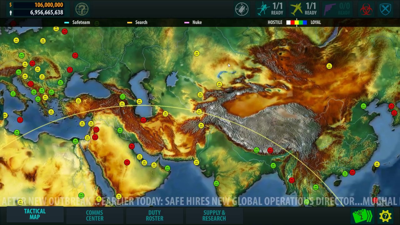This screenshot has width=400, height=225.
Task: Click the blue swatch in loyalty scale
Action: tap(305, 22)
